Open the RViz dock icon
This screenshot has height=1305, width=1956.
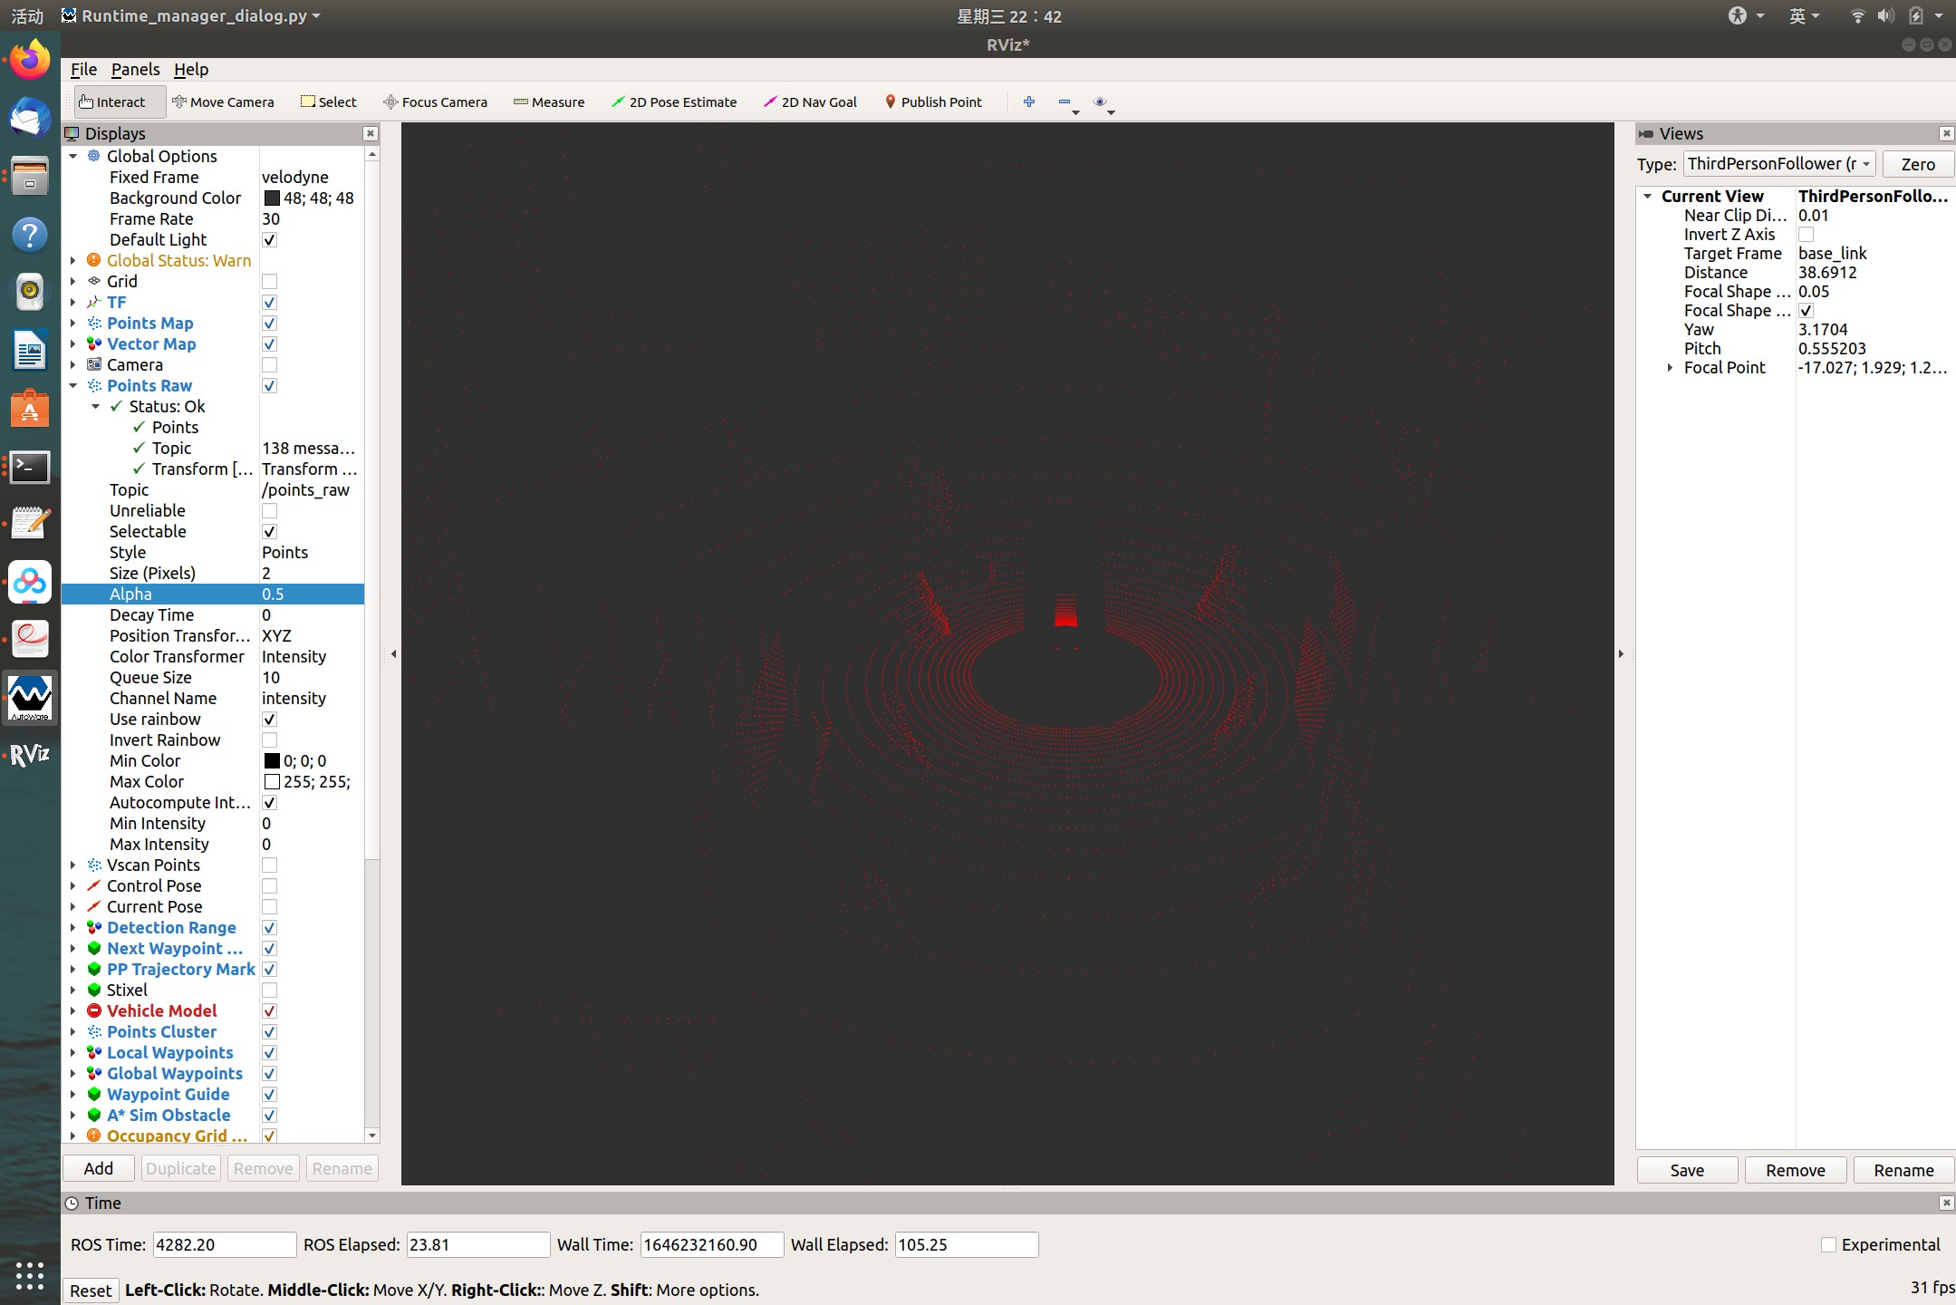point(29,754)
